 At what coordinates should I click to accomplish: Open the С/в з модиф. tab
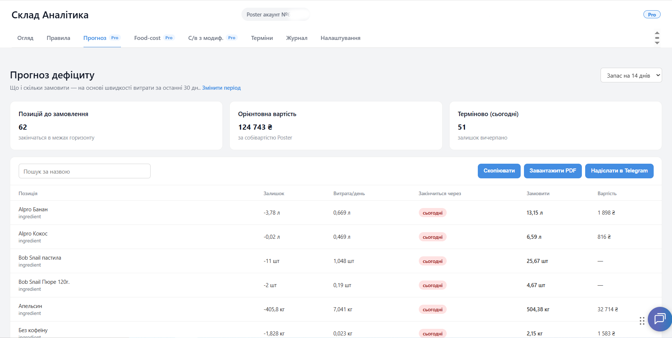(213, 38)
